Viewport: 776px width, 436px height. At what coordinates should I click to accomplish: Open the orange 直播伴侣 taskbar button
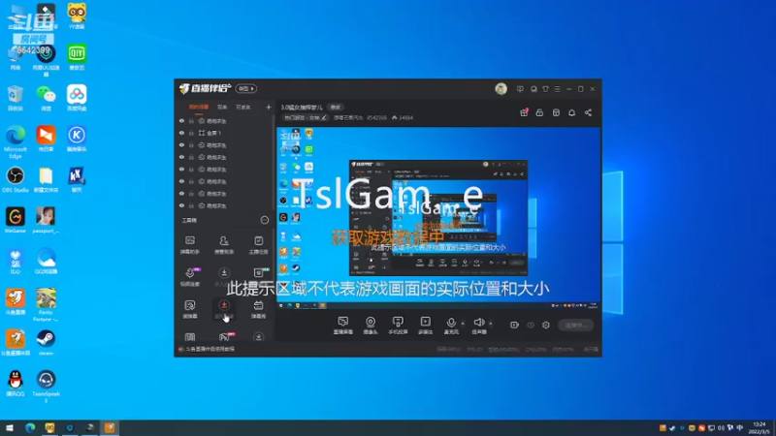coord(110,427)
